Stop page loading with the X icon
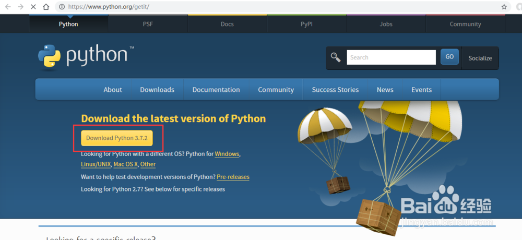The image size is (522, 240). (x=33, y=7)
